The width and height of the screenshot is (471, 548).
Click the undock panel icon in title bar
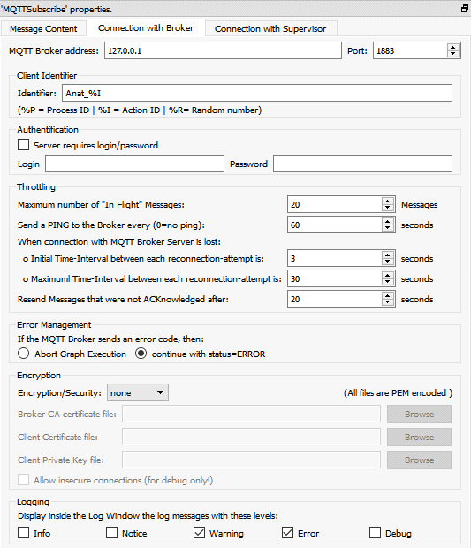click(x=464, y=9)
